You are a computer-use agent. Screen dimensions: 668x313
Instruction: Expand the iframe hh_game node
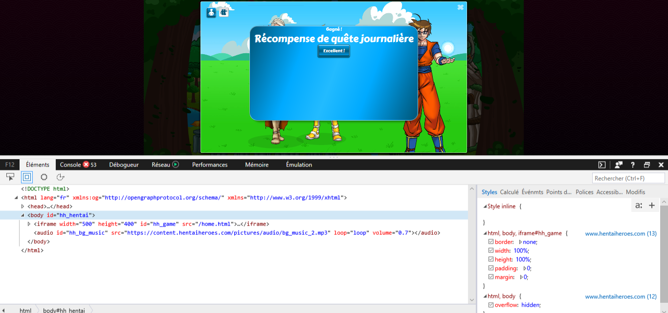point(29,224)
